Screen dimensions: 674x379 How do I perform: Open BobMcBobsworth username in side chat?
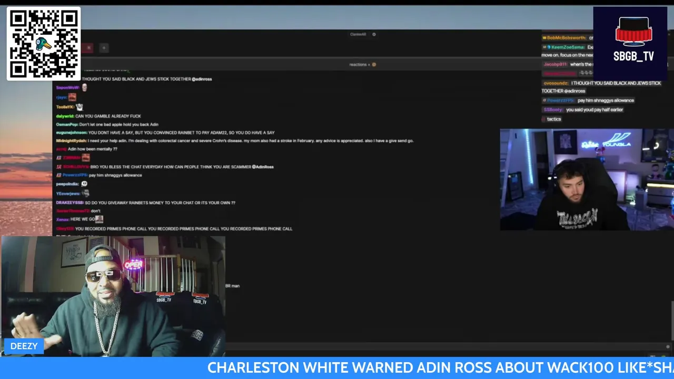coord(566,38)
